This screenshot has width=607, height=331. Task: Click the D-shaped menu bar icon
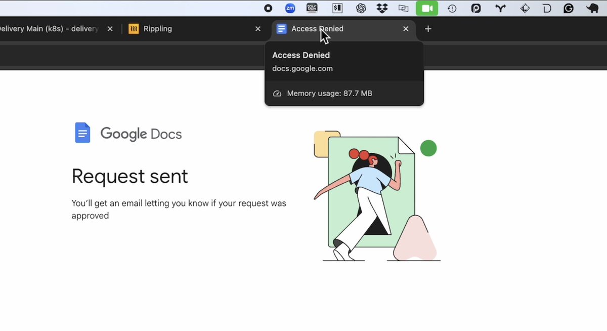[547, 8]
